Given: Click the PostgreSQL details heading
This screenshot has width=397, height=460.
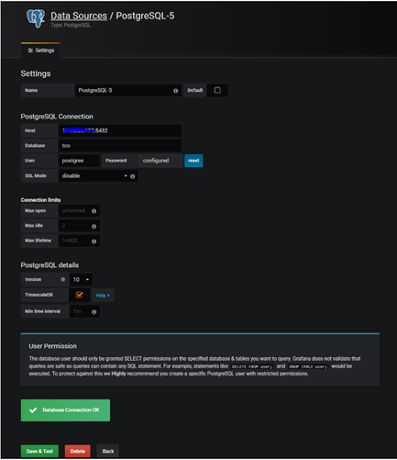Looking at the screenshot, I should point(50,265).
